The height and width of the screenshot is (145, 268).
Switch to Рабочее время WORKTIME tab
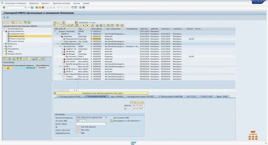[x=171, y=97]
